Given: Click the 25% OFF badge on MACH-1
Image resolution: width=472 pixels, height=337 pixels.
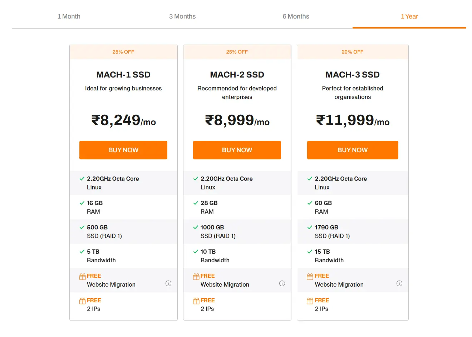Looking at the screenshot, I should click(x=123, y=52).
